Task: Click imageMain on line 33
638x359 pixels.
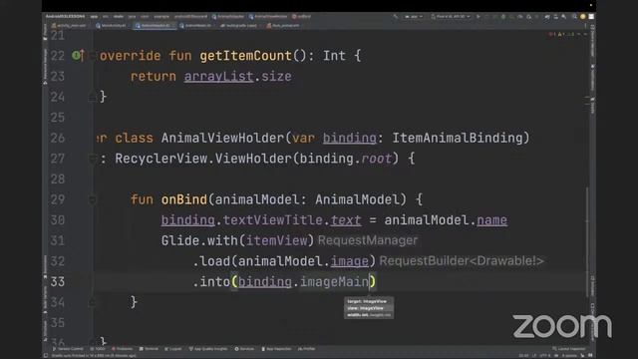Action: (334, 281)
